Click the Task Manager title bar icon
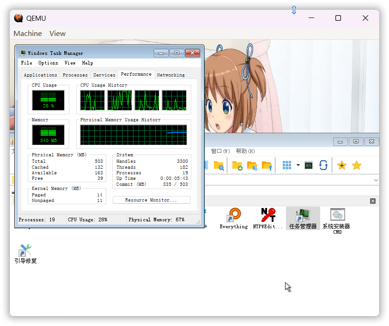The image size is (389, 326). (23, 53)
